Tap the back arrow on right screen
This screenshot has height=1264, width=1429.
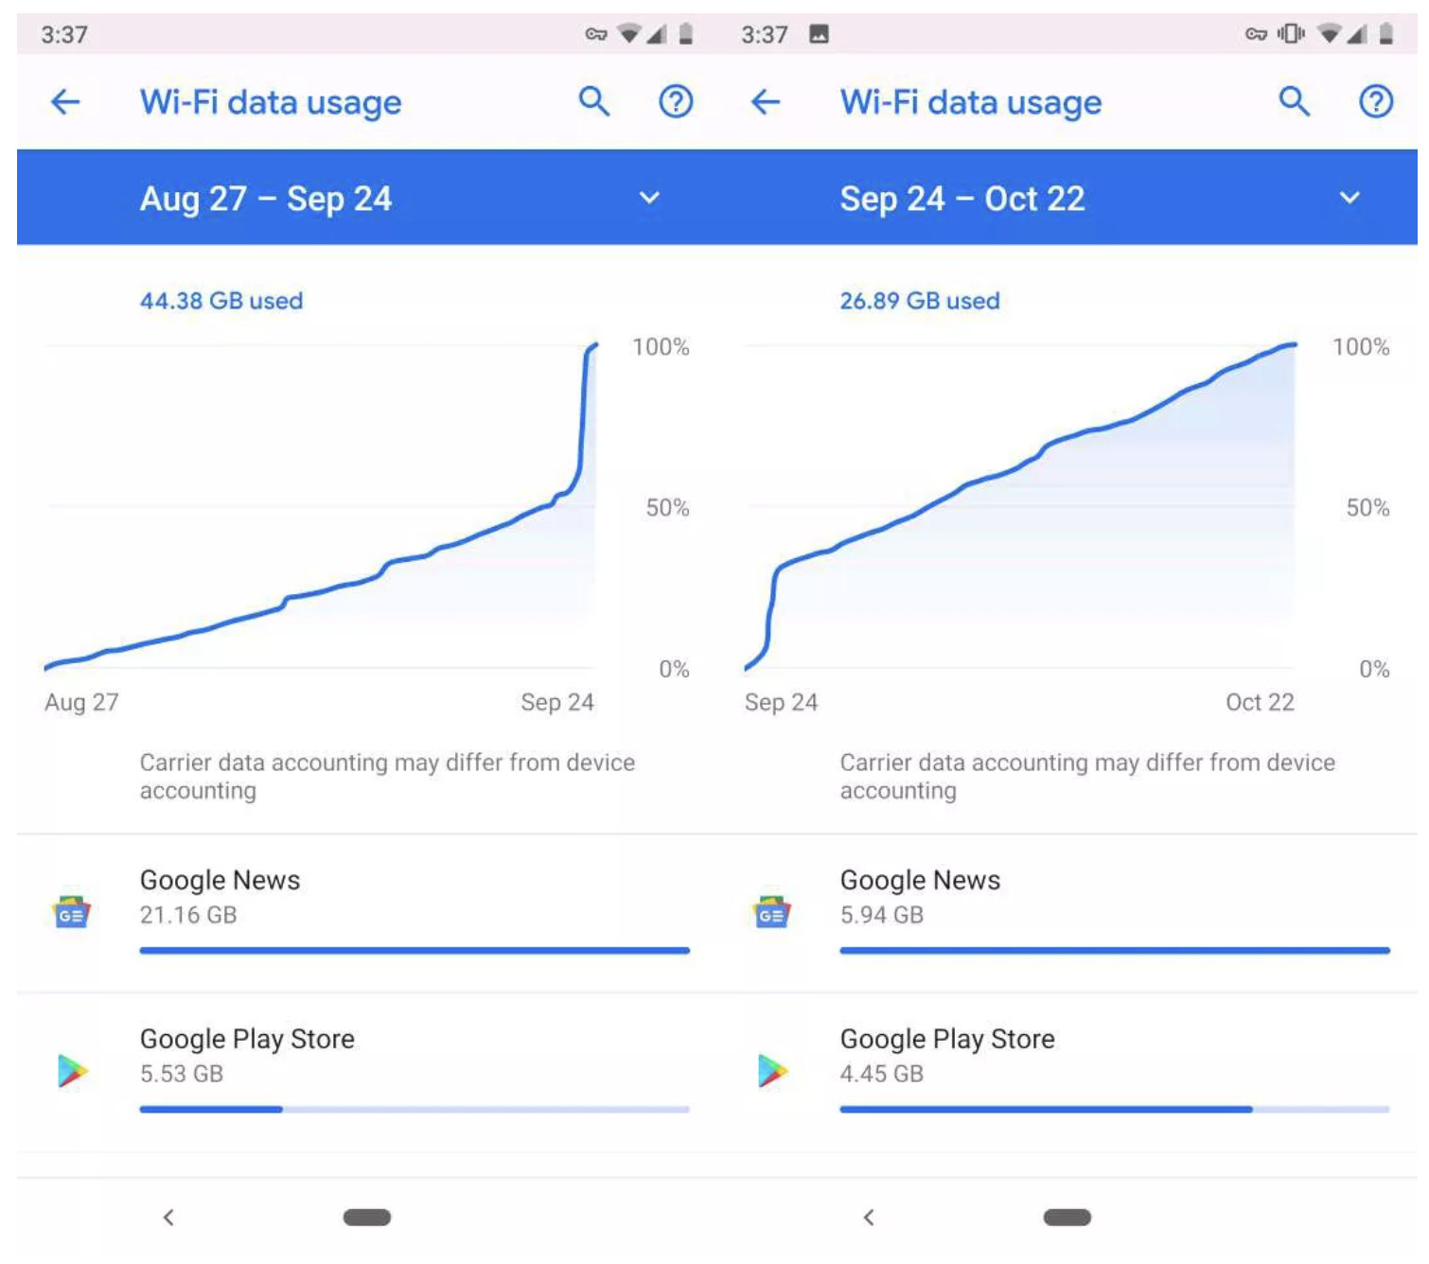[766, 101]
